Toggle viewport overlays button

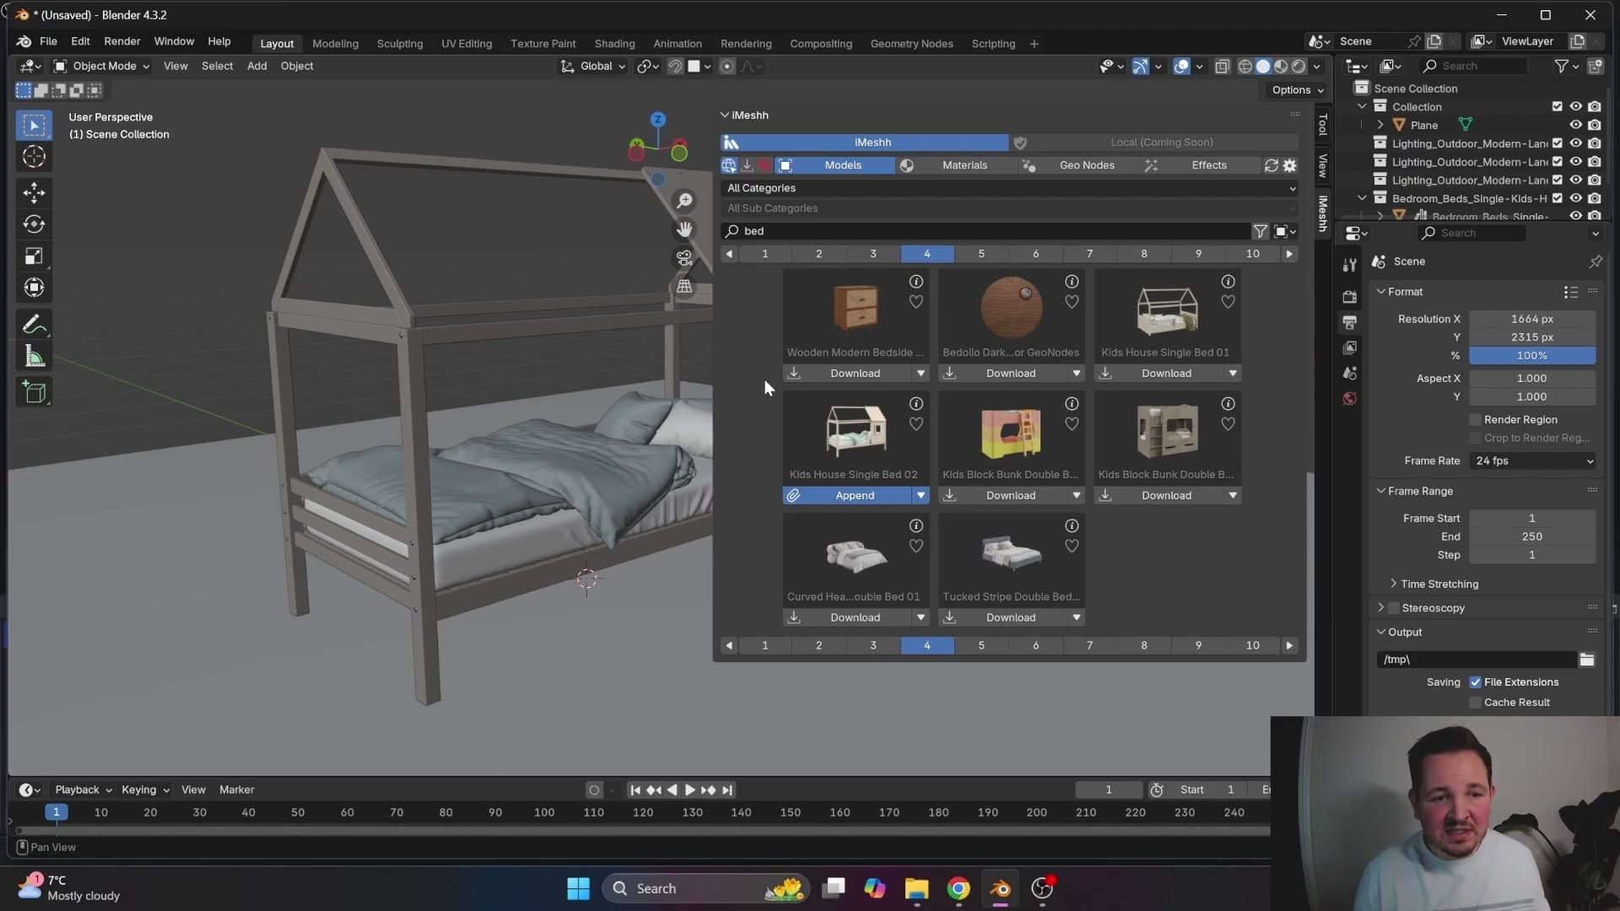click(x=1181, y=66)
